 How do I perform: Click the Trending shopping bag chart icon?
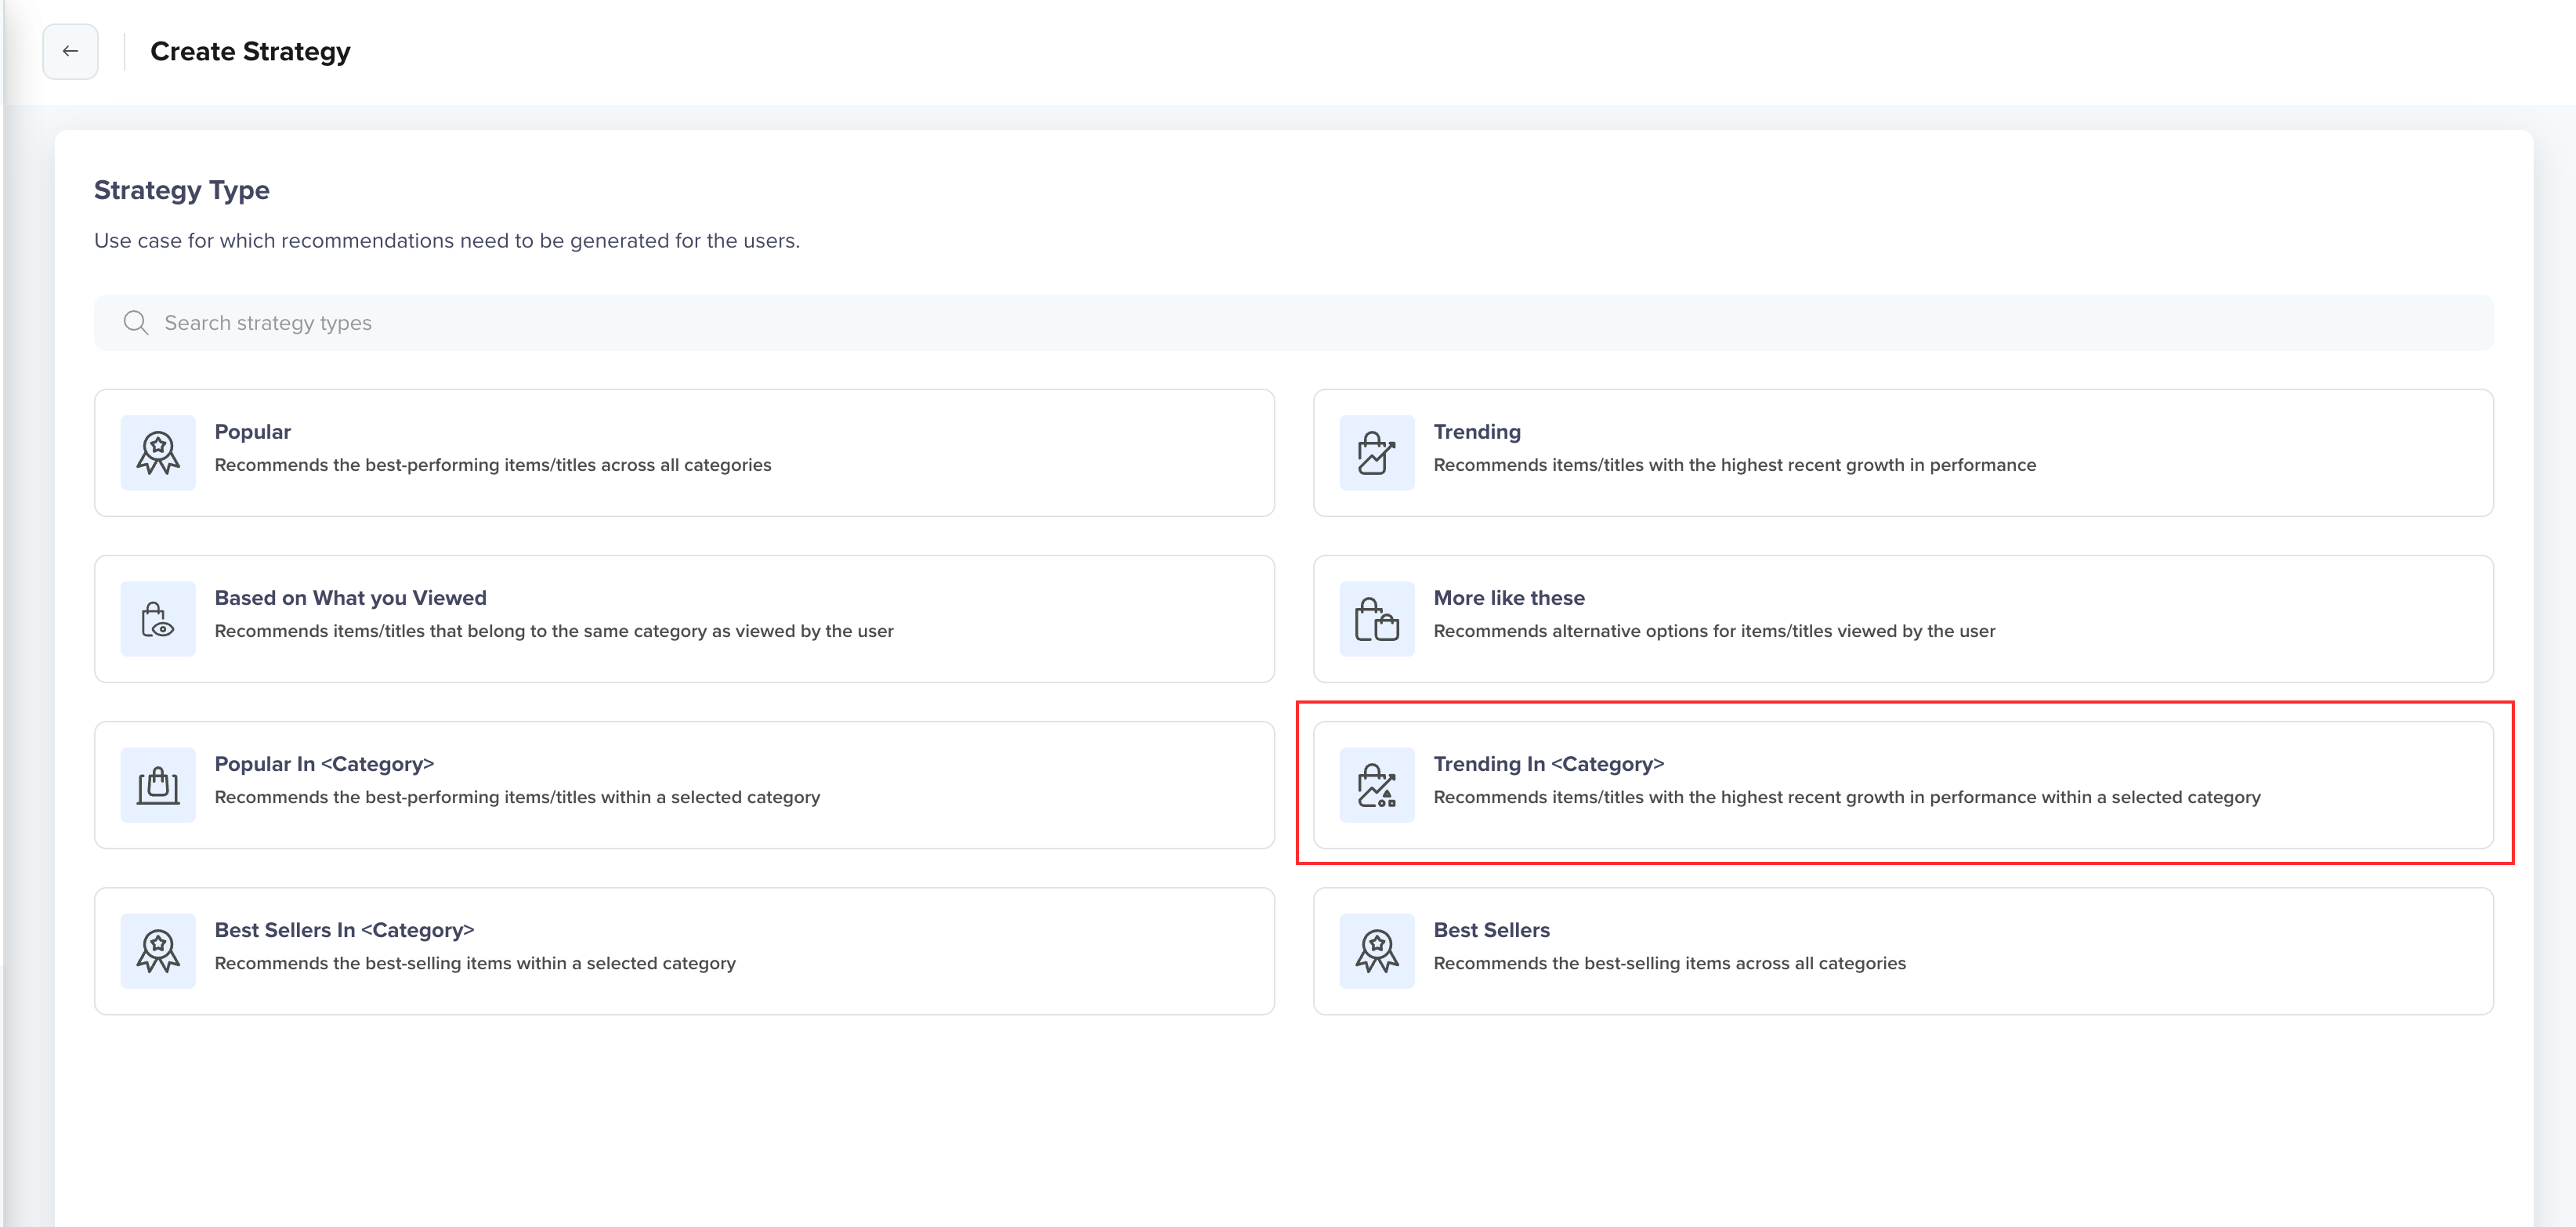tap(1377, 453)
